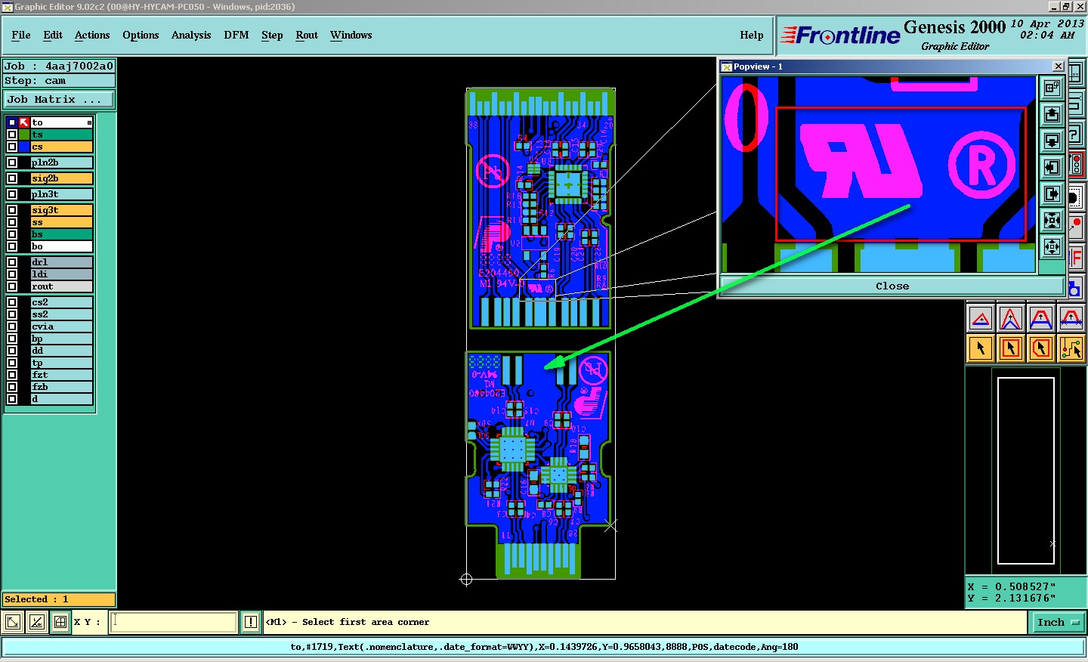1088x662 pixels.
Task: Click the traffic light icon on right edge
Action: coord(1077,164)
